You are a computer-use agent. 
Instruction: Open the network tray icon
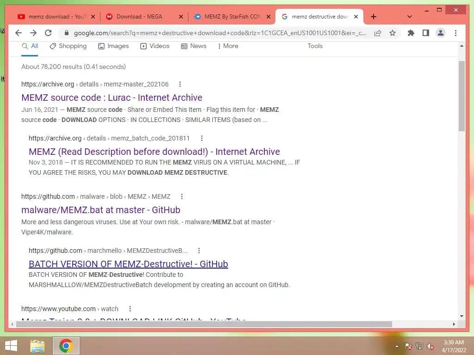(x=419, y=346)
